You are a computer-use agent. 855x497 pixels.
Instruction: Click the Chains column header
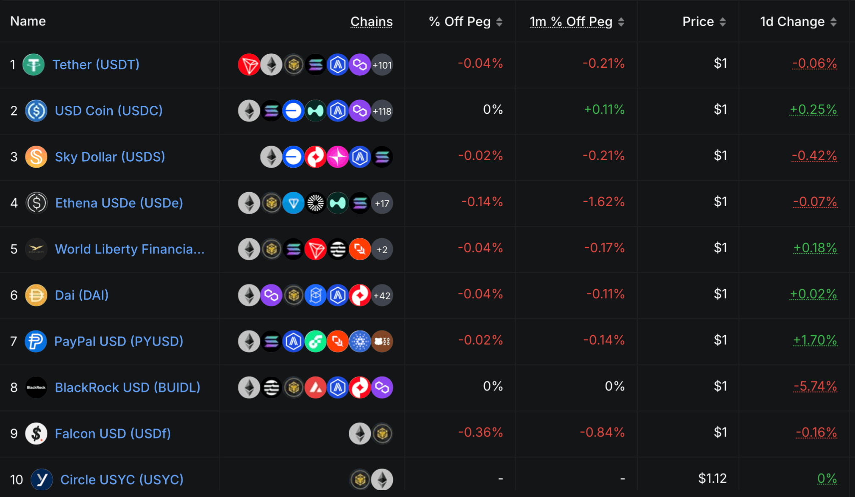coord(371,22)
